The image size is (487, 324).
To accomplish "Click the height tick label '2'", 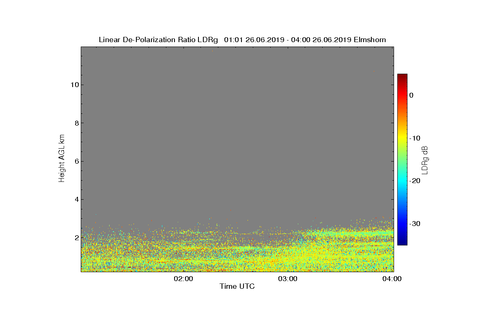I will pyautogui.click(x=76, y=237).
